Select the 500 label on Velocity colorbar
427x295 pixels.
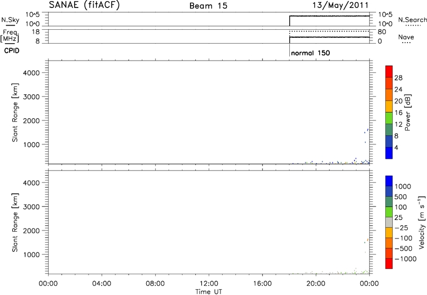coord(400,196)
